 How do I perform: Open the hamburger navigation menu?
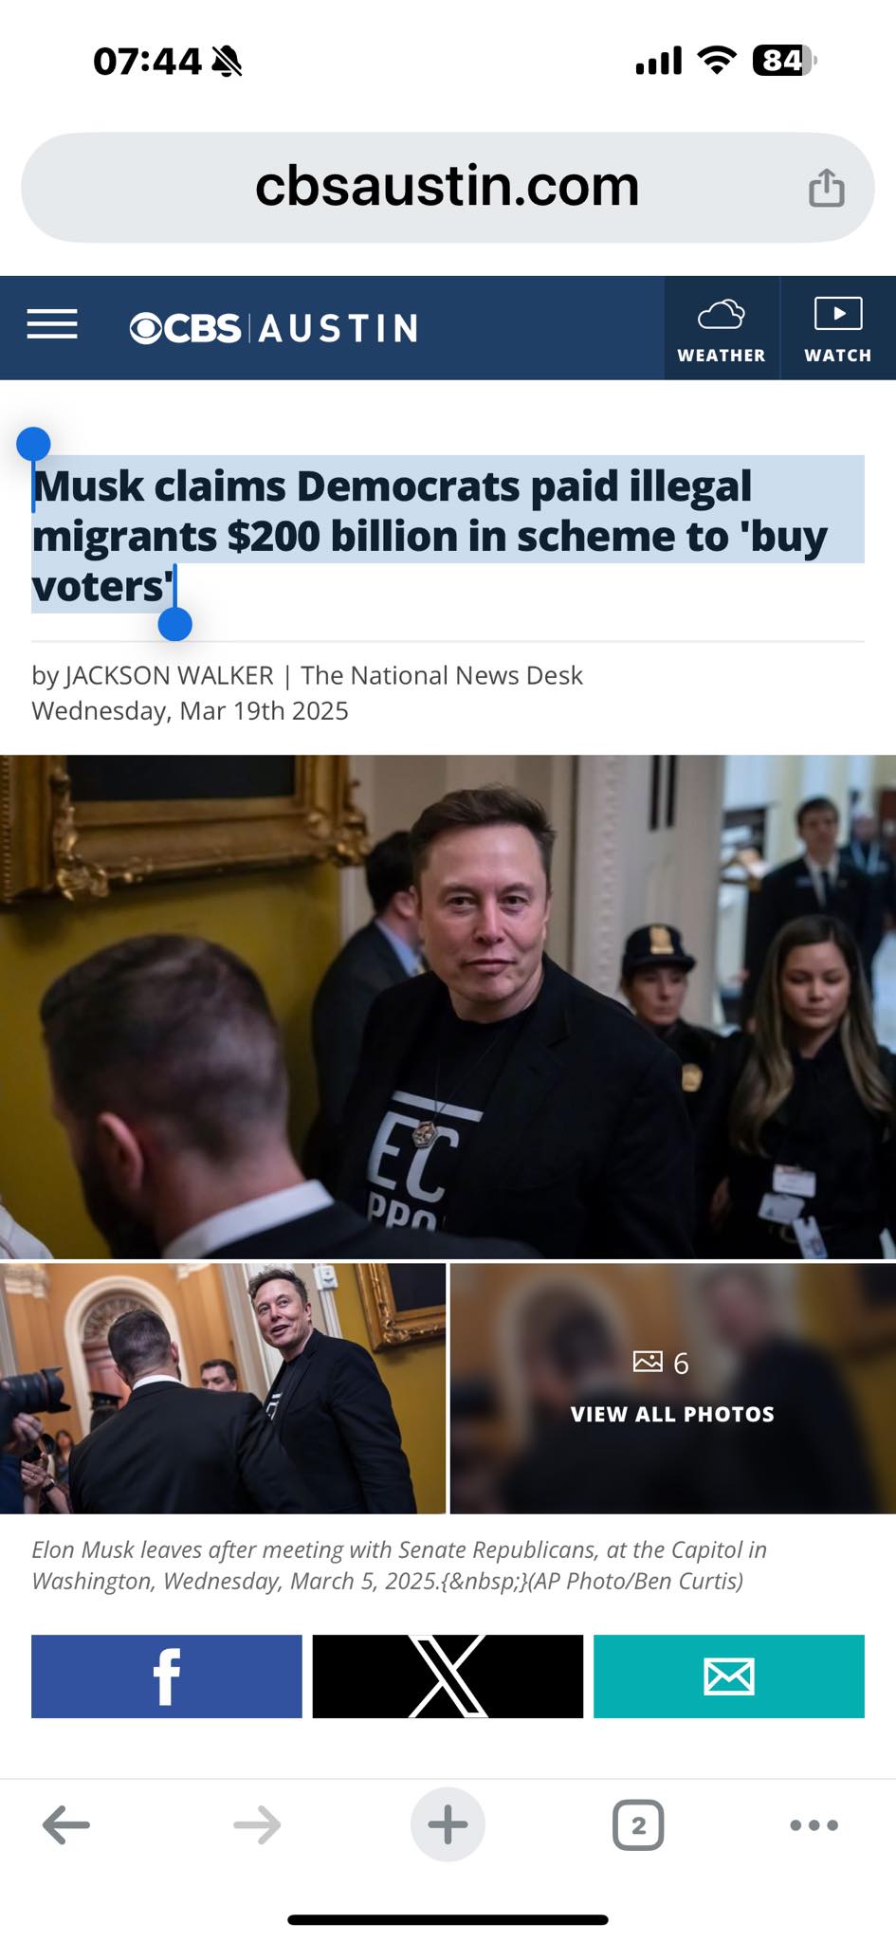click(x=52, y=324)
